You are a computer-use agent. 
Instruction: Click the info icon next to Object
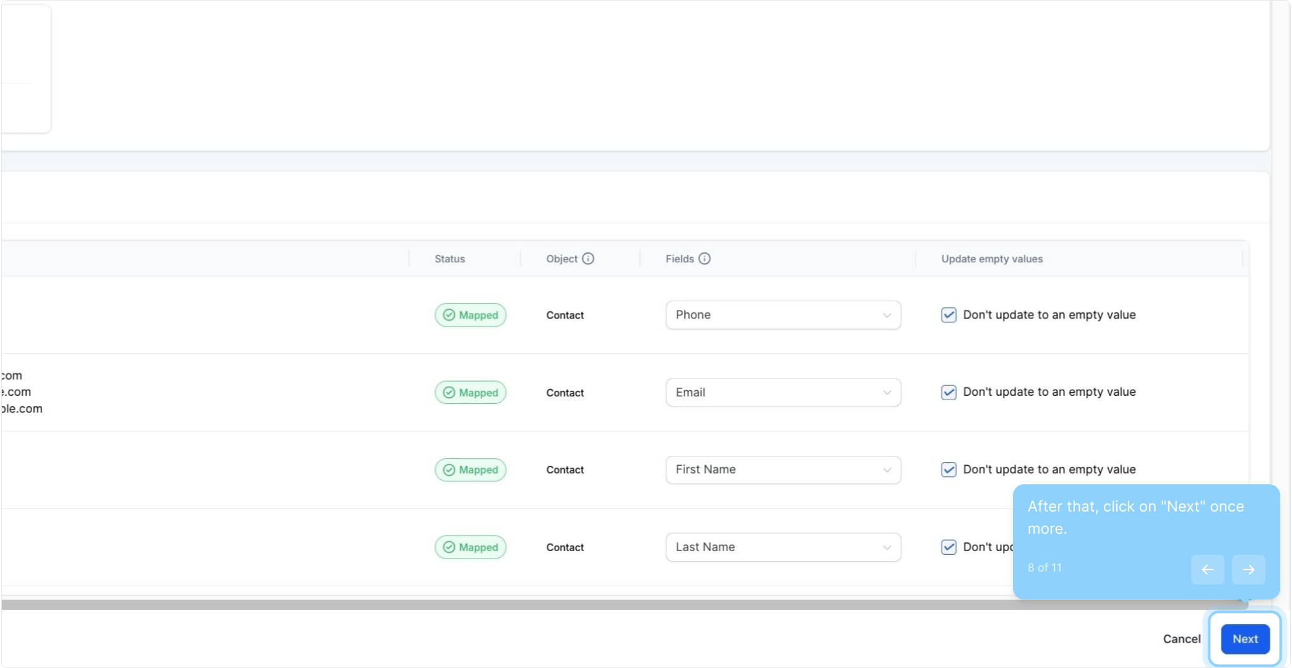click(x=588, y=259)
